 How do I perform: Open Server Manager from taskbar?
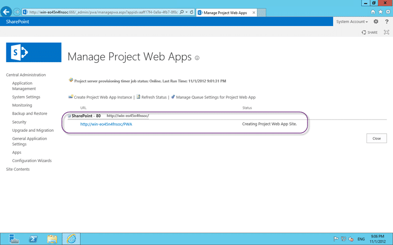[x=14, y=239]
